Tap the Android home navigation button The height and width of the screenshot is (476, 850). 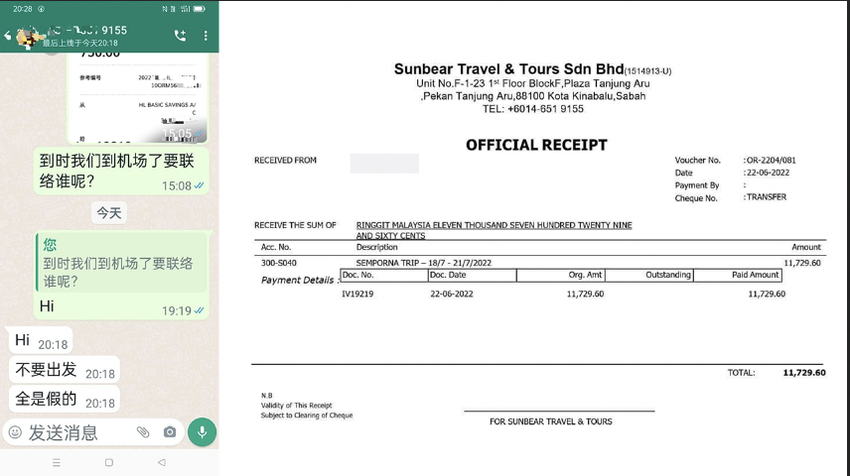pos(109,462)
